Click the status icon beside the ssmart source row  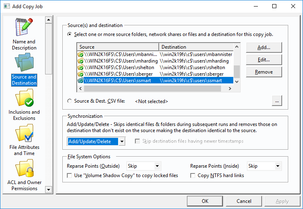[x=80, y=81]
